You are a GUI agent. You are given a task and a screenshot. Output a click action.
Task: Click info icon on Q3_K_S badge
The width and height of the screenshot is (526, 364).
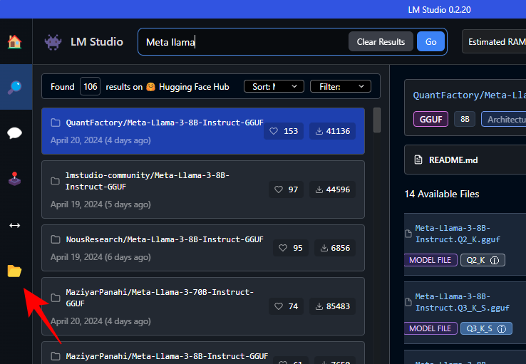(502, 329)
